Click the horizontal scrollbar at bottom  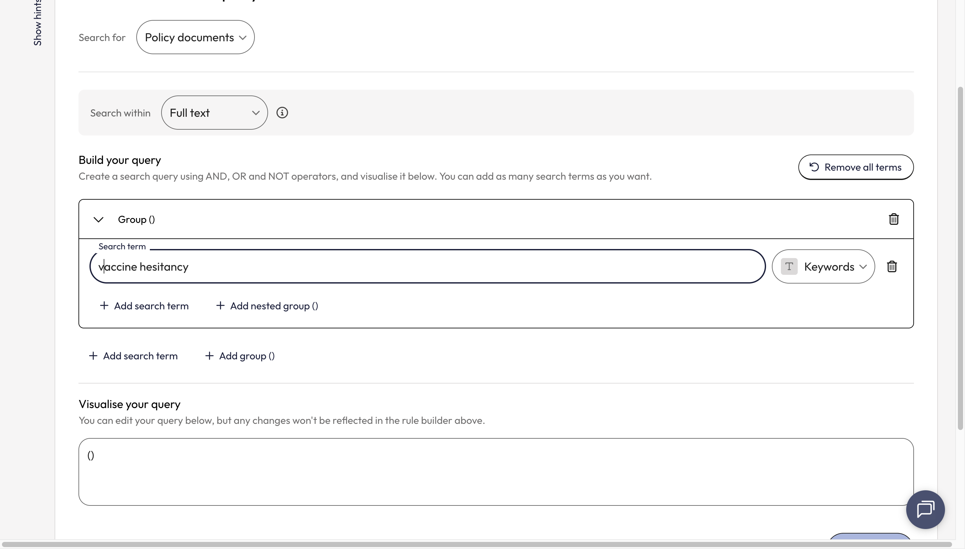tap(477, 544)
